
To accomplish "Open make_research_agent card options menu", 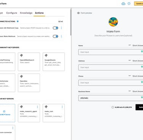I will click(x=37, y=107).
